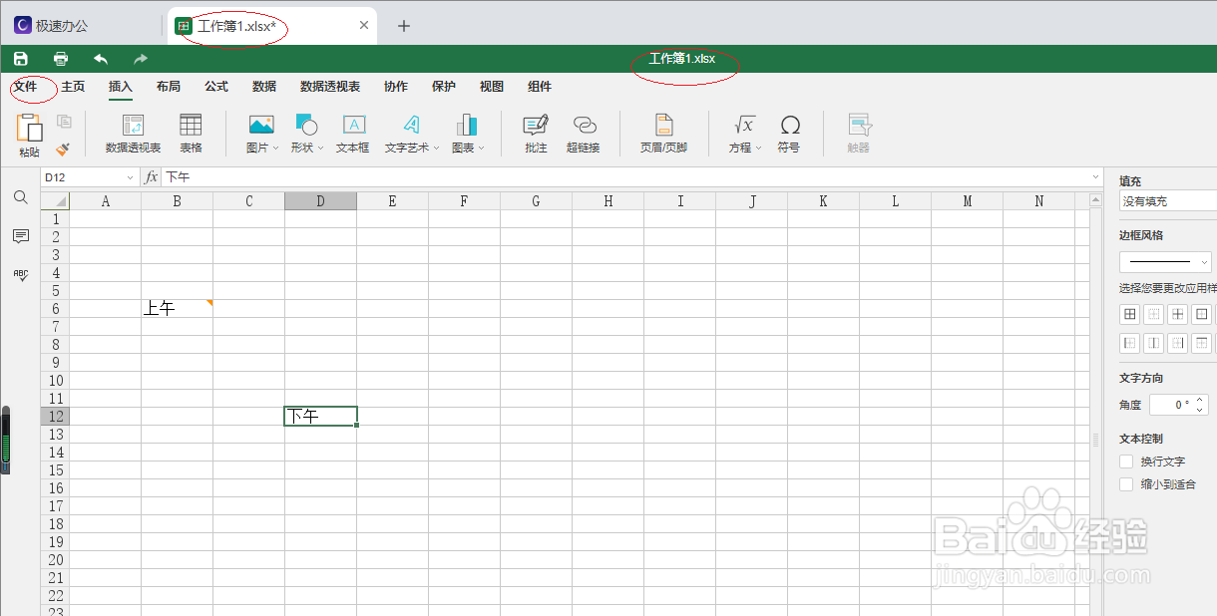Enable 换行文字 text wrapping
This screenshot has width=1217, height=616.
click(x=1126, y=461)
